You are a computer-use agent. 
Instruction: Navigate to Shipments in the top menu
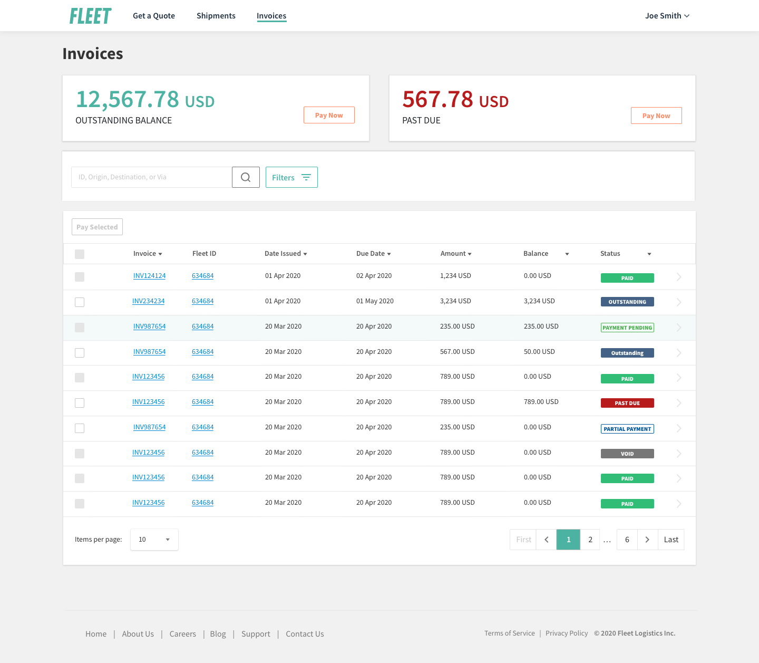tap(216, 16)
